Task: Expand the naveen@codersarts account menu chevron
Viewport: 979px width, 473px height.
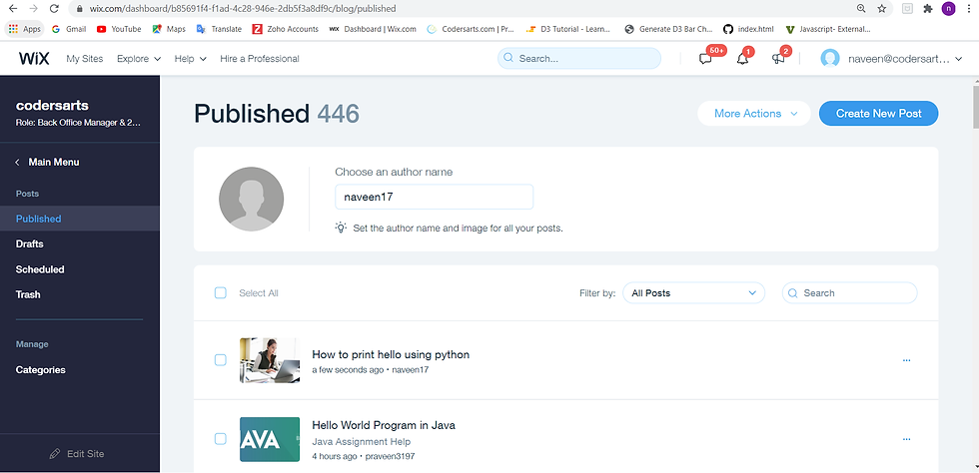Action: [x=959, y=59]
